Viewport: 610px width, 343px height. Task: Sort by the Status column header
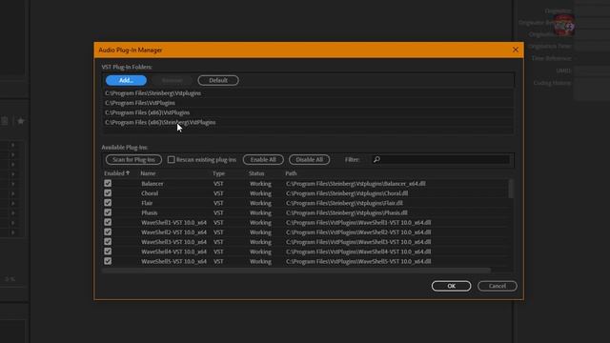coord(256,173)
